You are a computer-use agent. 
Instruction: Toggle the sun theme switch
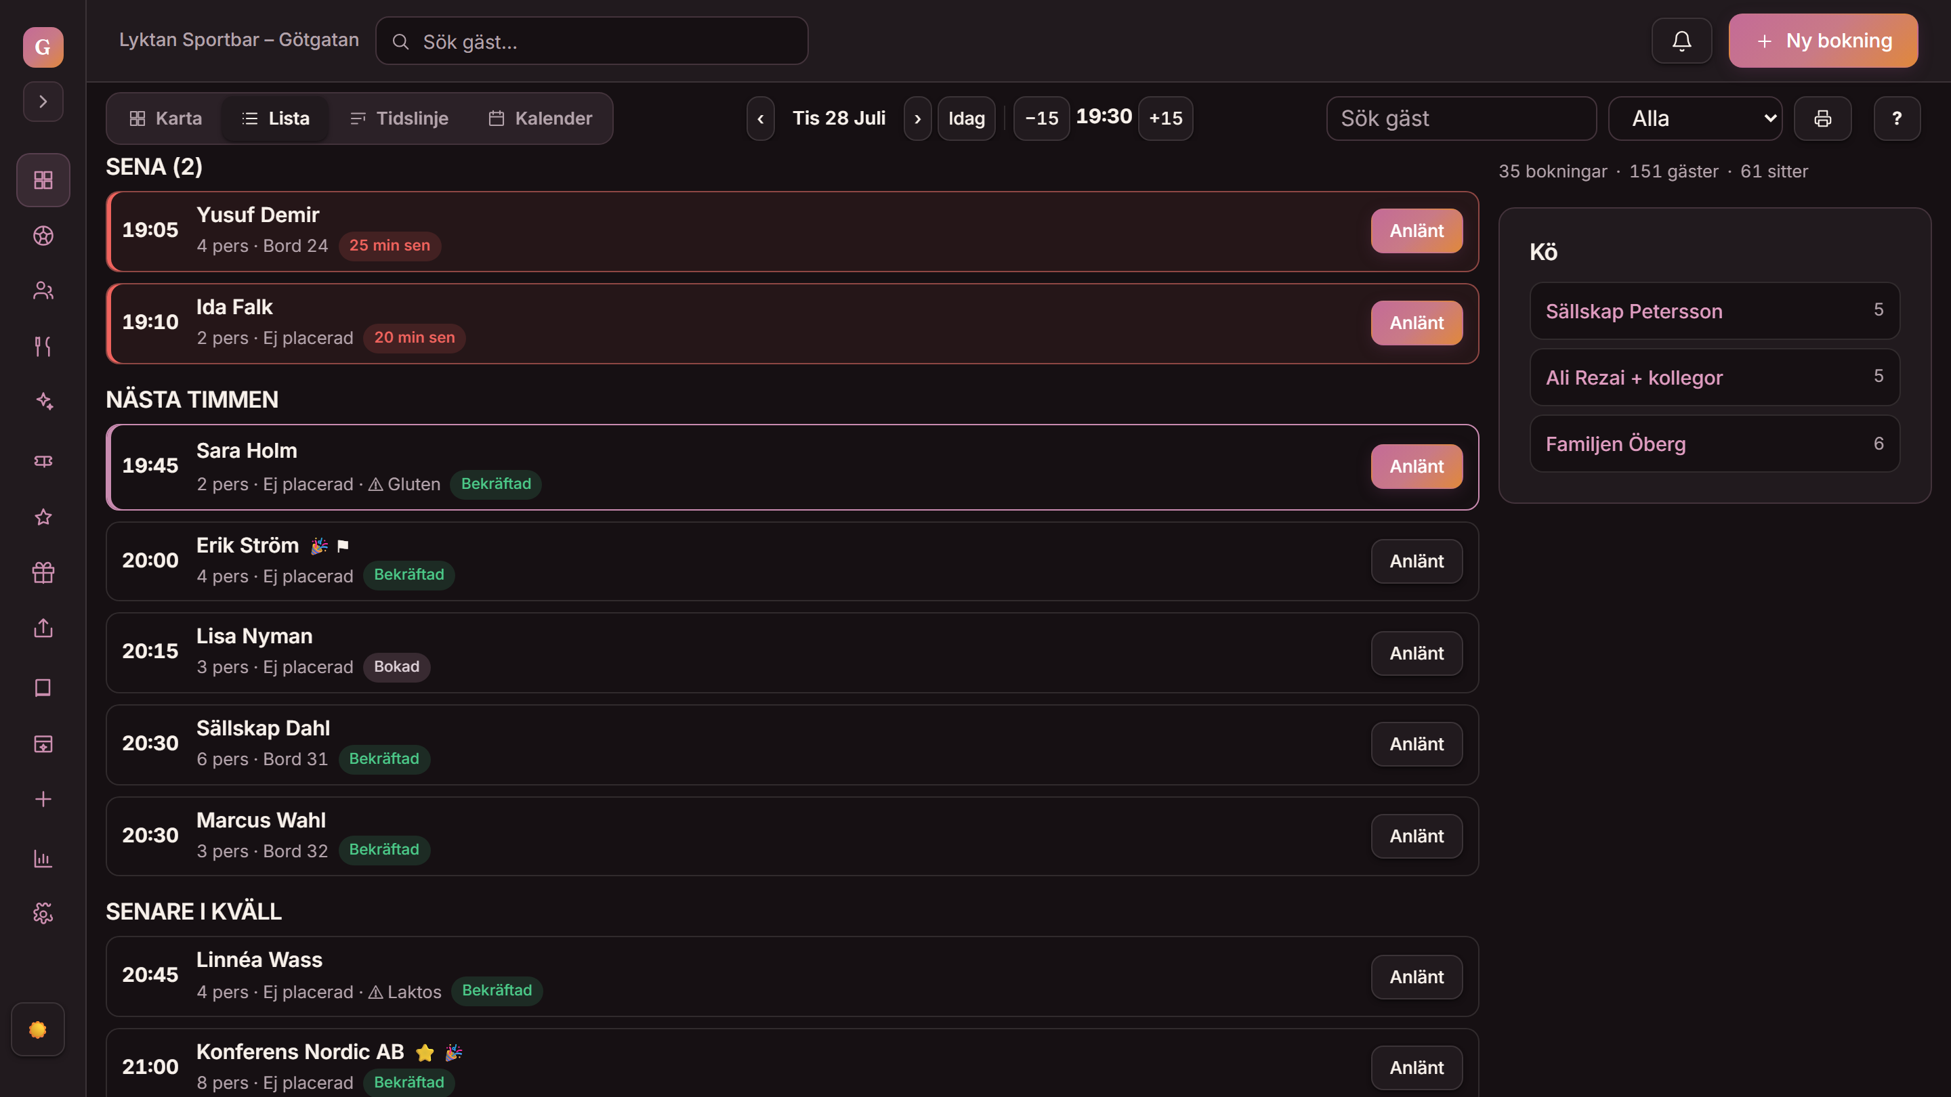tap(38, 1029)
